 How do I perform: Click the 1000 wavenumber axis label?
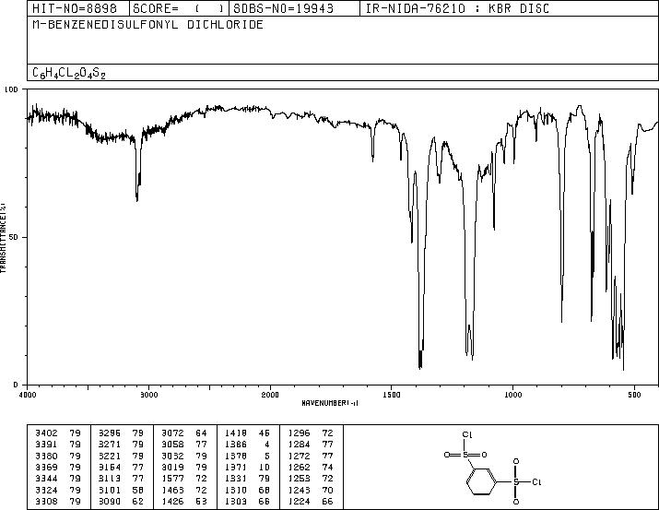click(x=512, y=395)
